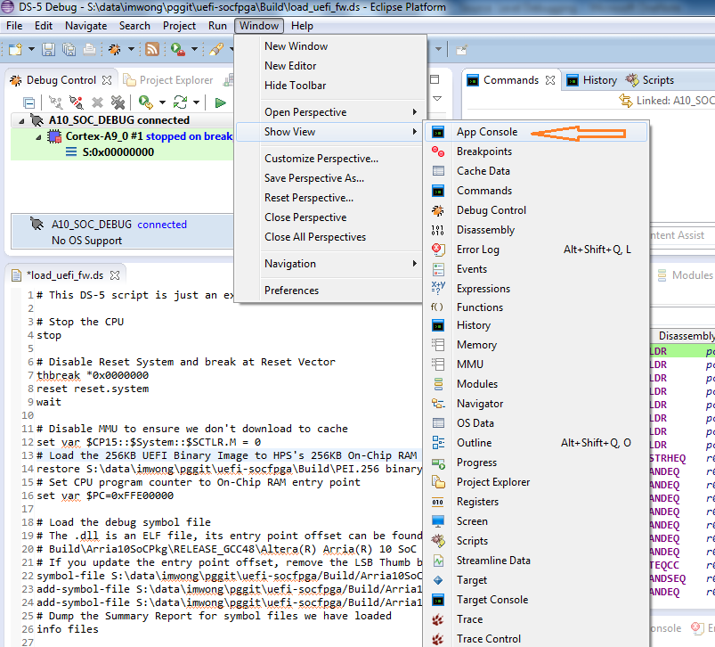The width and height of the screenshot is (715, 647).
Task: Open dropdown arrow beside the New toolbar button
Action: pyautogui.click(x=31, y=49)
